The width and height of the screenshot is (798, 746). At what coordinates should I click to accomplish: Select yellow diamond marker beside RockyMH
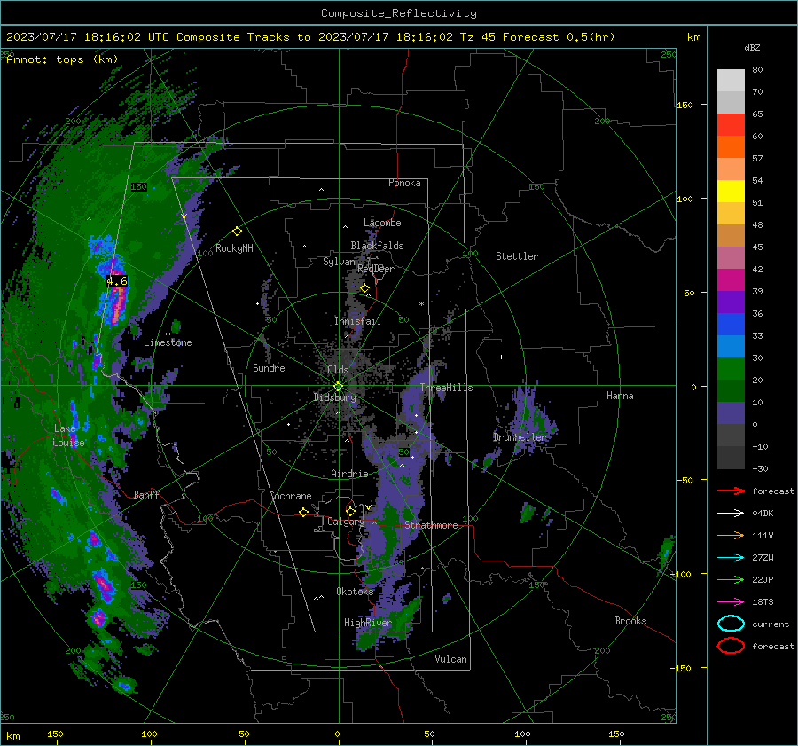(x=237, y=232)
